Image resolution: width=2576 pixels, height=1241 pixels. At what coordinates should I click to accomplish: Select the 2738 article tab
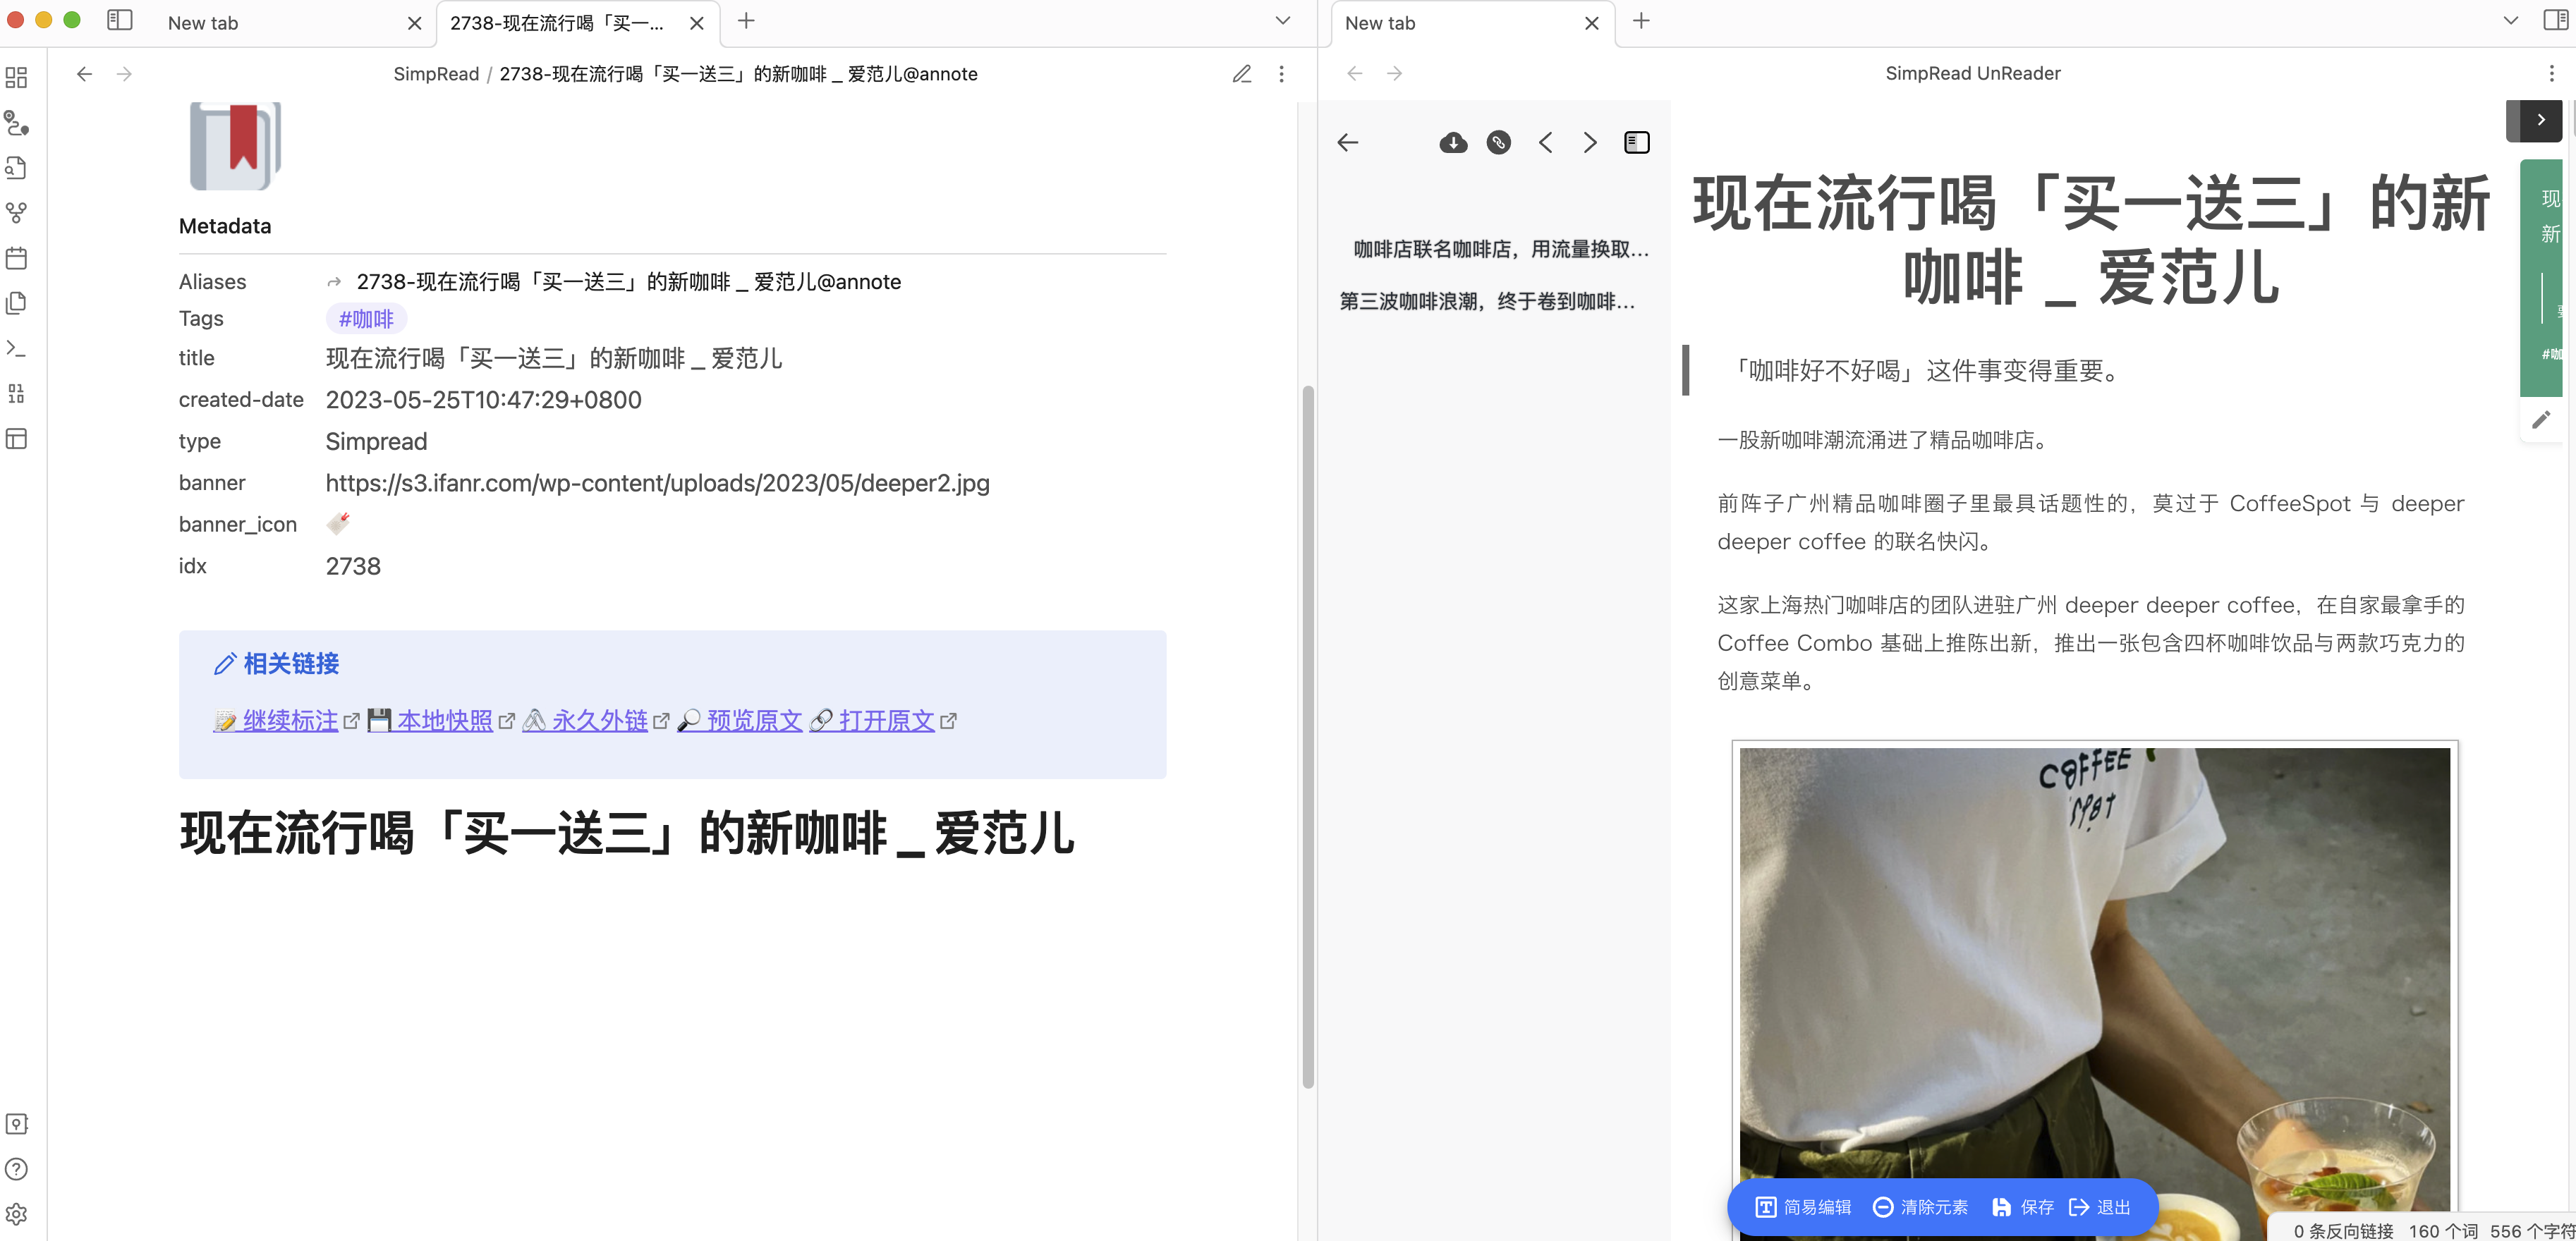[x=556, y=22]
